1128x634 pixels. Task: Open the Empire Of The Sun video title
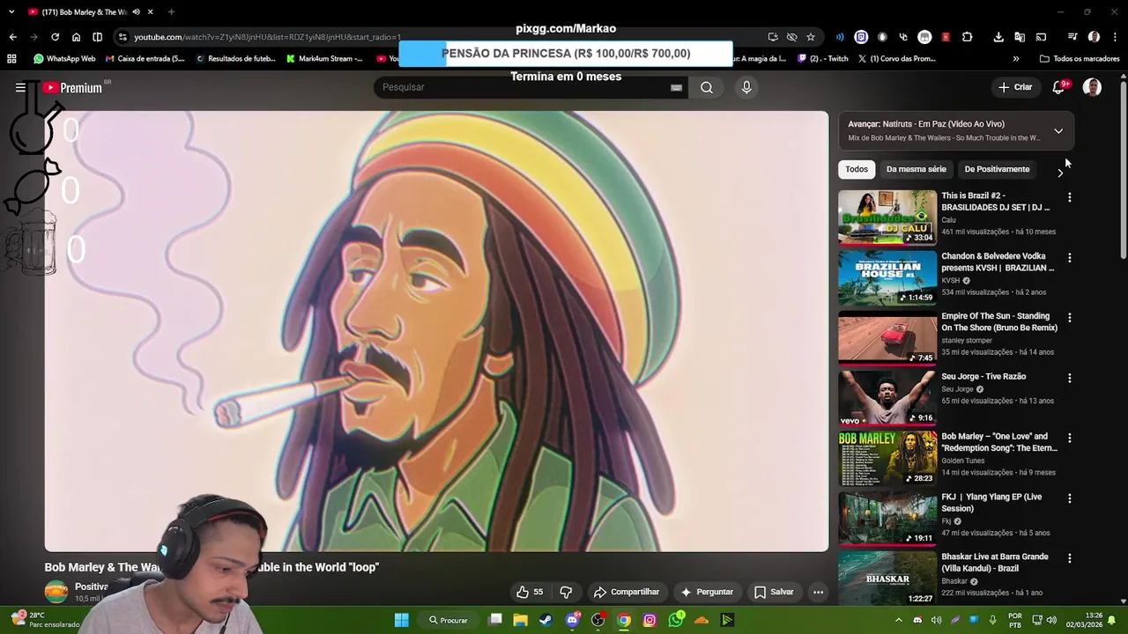(x=999, y=321)
